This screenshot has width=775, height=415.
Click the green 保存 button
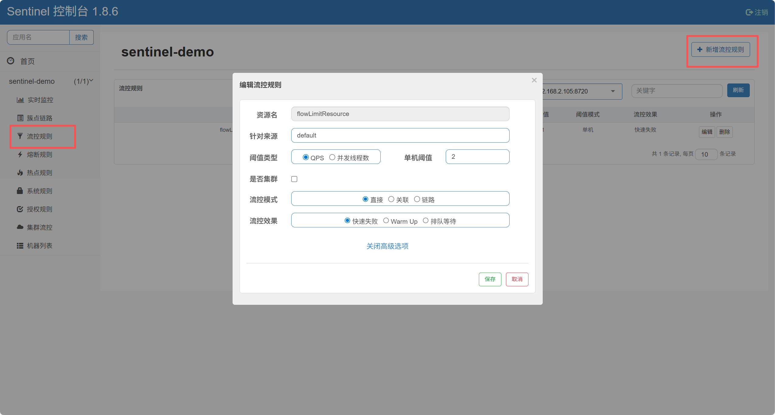coord(490,279)
